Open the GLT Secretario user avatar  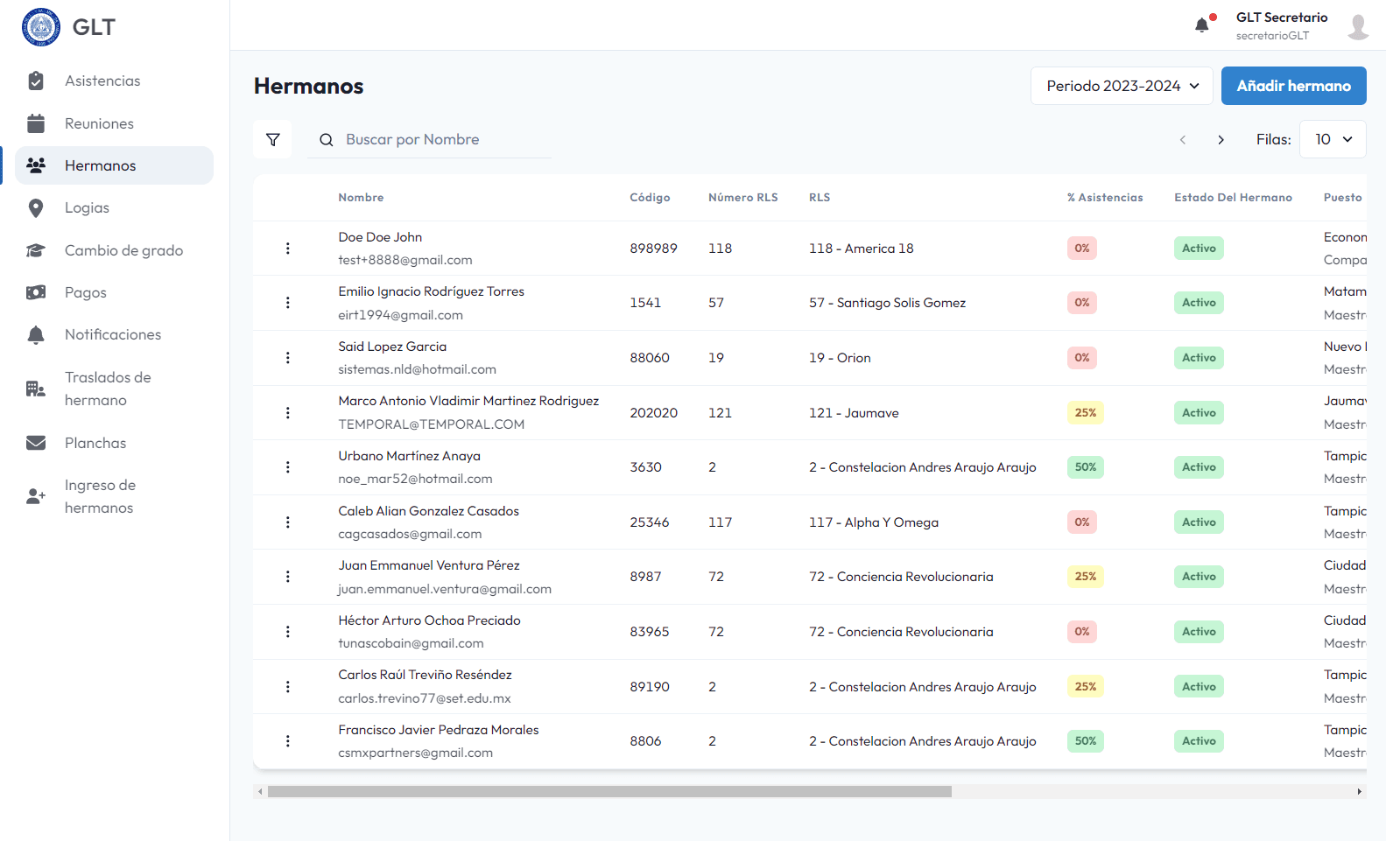1358,26
